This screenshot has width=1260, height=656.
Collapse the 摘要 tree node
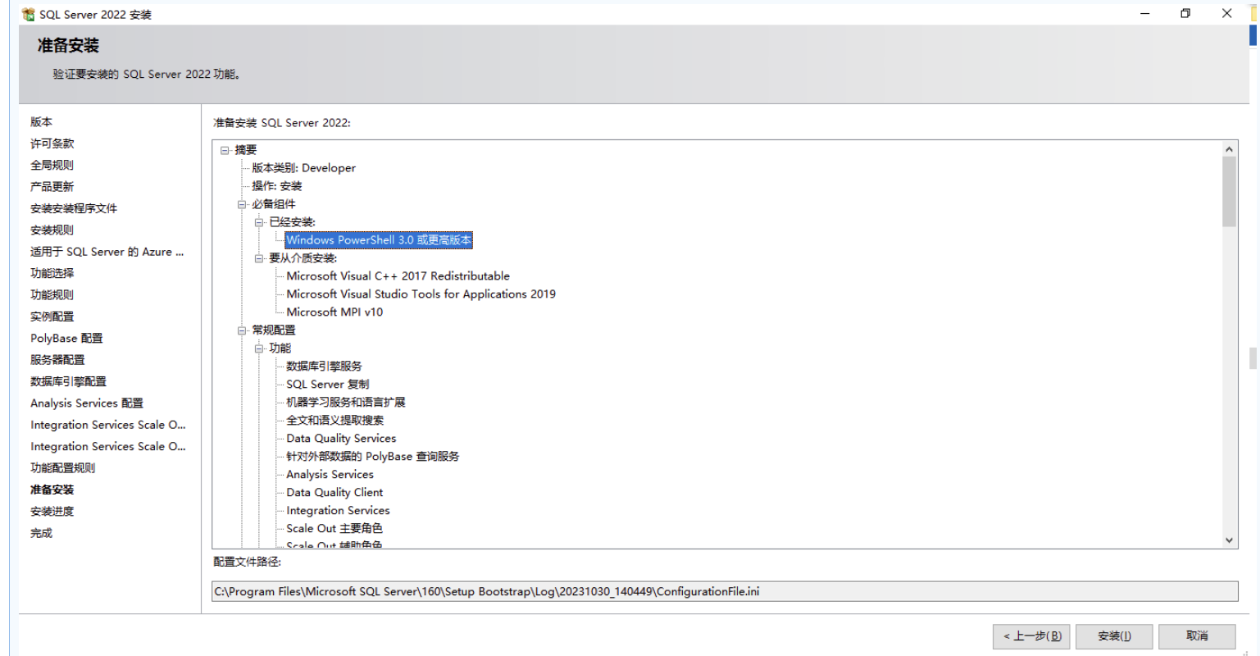[225, 150]
